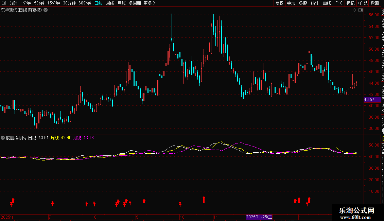
Task: Expand the 更多 periods menu
Action: [149, 3]
